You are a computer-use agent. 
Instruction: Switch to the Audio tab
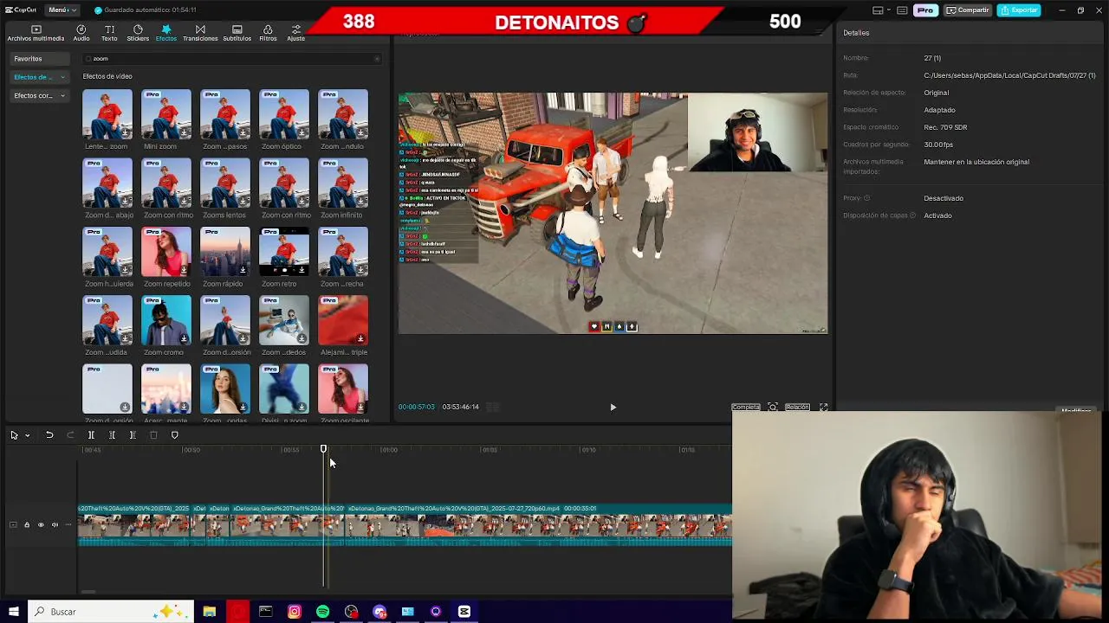coord(81,34)
